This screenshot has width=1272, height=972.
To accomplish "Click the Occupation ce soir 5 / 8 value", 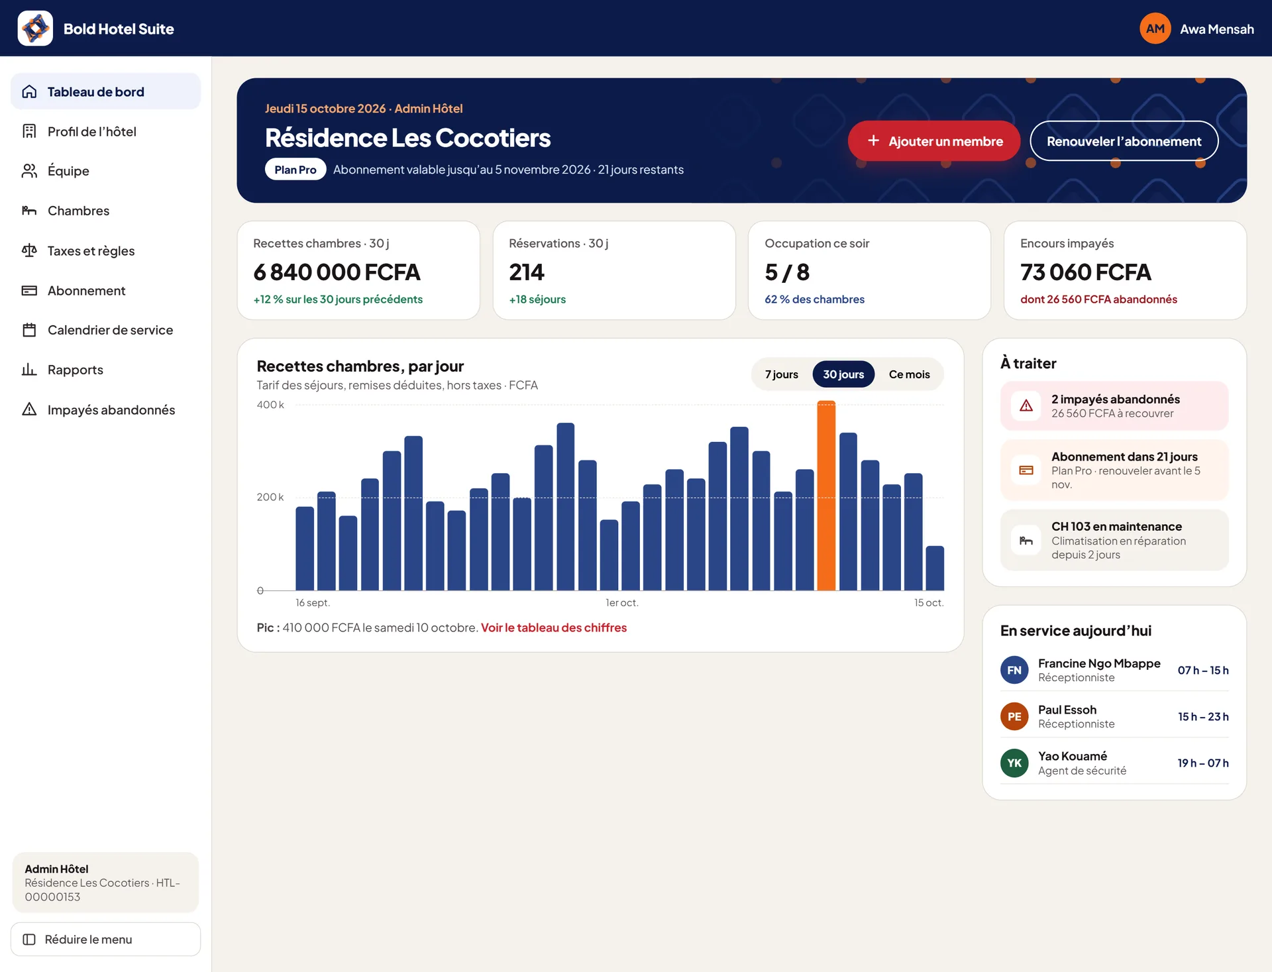I will tap(787, 272).
